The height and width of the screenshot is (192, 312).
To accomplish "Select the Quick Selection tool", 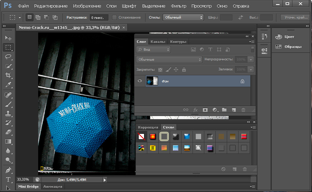I will click(8, 66).
